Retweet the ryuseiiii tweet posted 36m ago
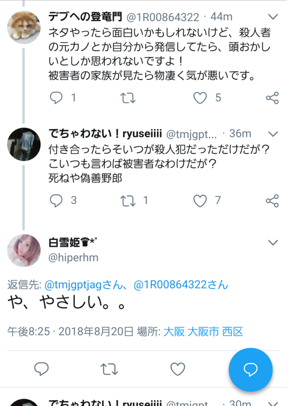This screenshot has height=406, width=287. [x=128, y=201]
